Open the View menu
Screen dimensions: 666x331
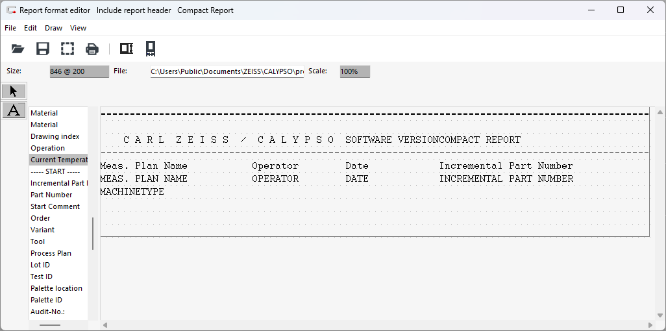click(x=79, y=28)
